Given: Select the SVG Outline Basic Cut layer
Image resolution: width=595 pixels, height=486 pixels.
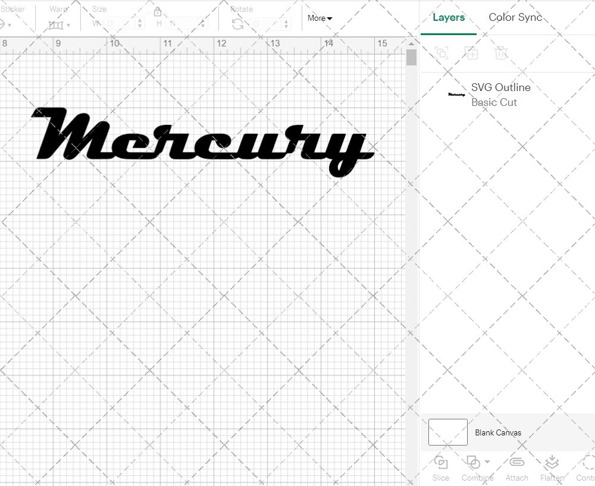Looking at the screenshot, I should [x=500, y=95].
